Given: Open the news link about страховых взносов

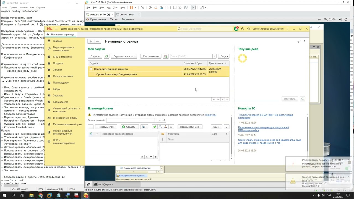Looking at the screenshot, I should 269,141.
